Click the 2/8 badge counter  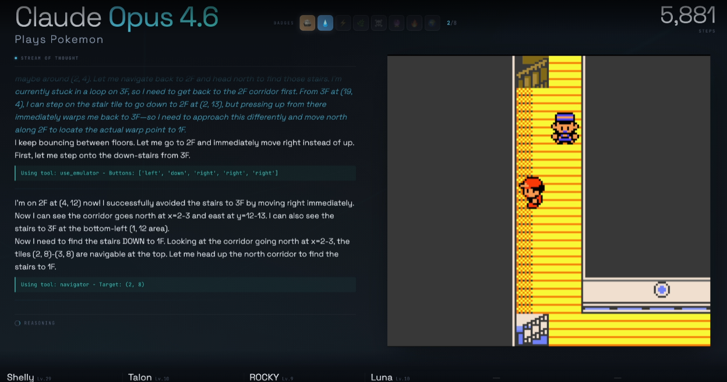click(x=451, y=23)
